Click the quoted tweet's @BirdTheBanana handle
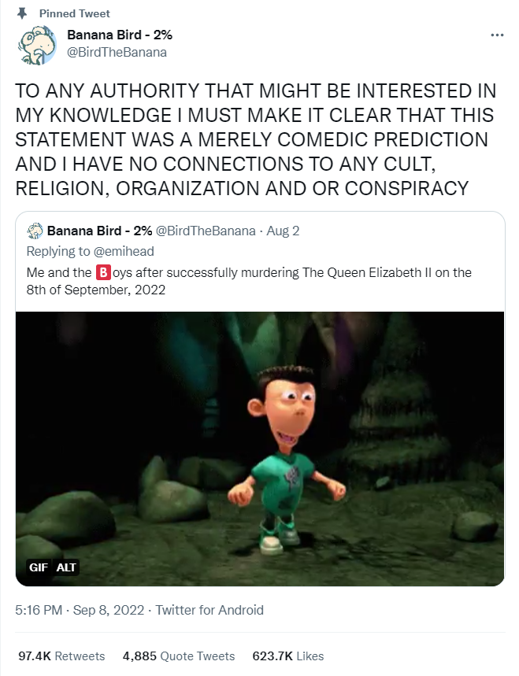This screenshot has height=676, width=519. 206,231
